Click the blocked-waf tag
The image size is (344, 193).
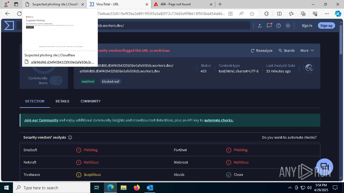coord(110,81)
